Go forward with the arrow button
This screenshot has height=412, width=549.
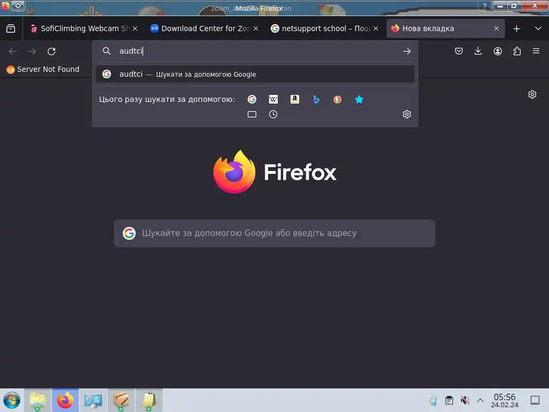[x=32, y=51]
